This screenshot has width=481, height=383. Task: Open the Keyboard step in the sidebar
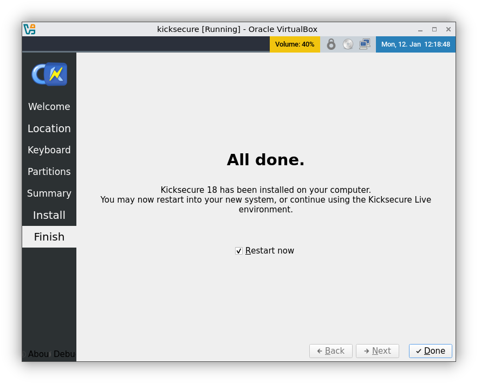[49, 150]
